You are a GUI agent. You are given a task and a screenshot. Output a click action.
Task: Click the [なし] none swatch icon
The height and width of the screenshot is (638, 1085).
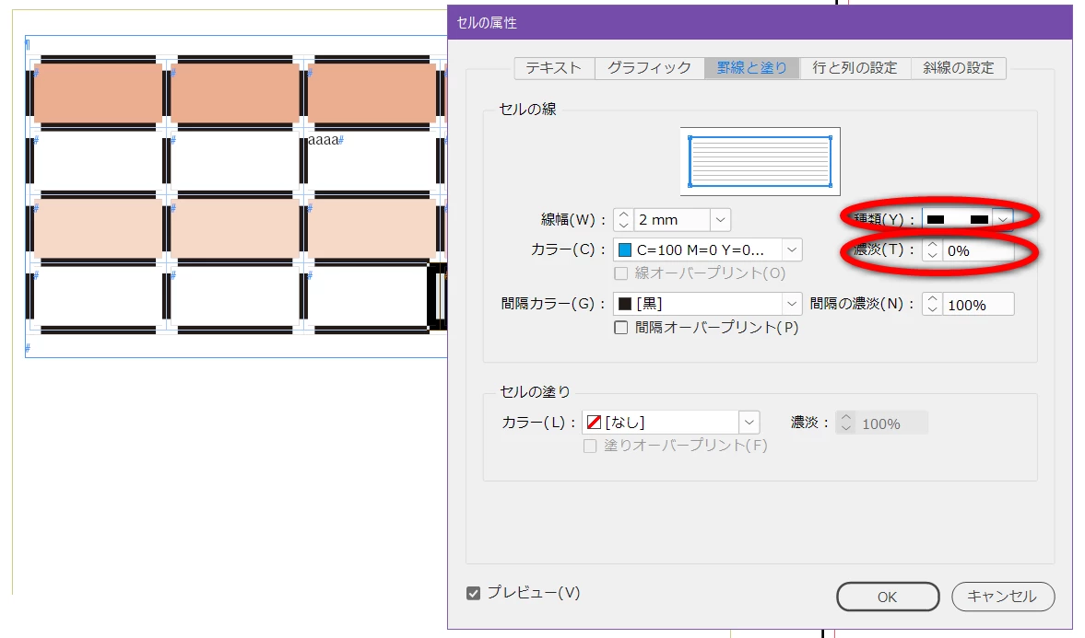(x=594, y=422)
